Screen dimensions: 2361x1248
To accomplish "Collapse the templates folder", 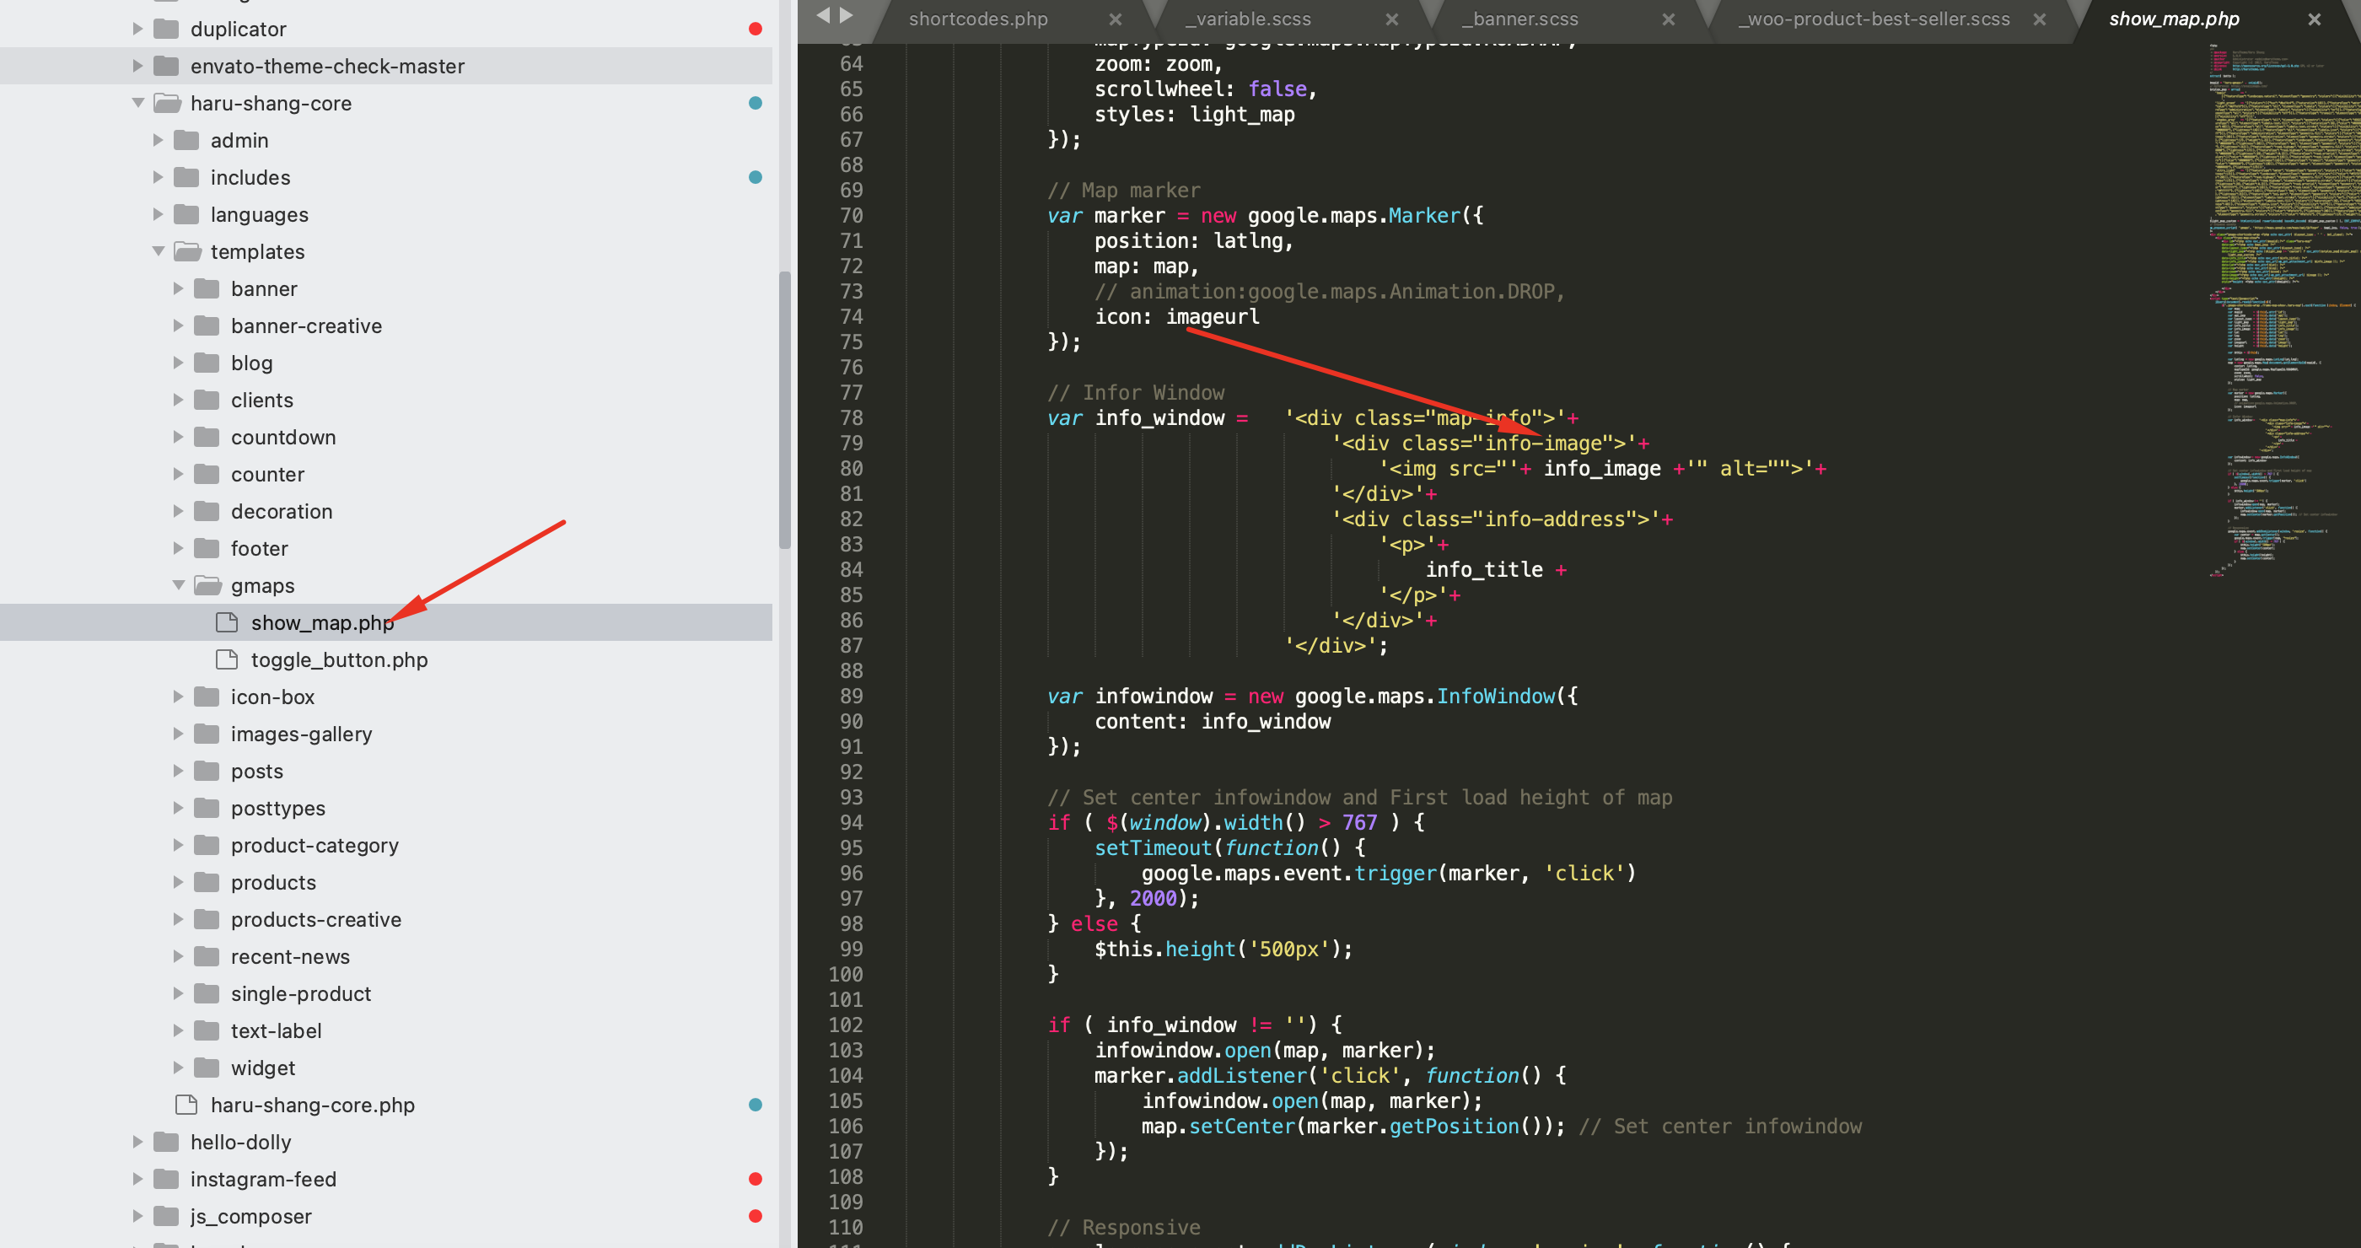I will pos(158,251).
